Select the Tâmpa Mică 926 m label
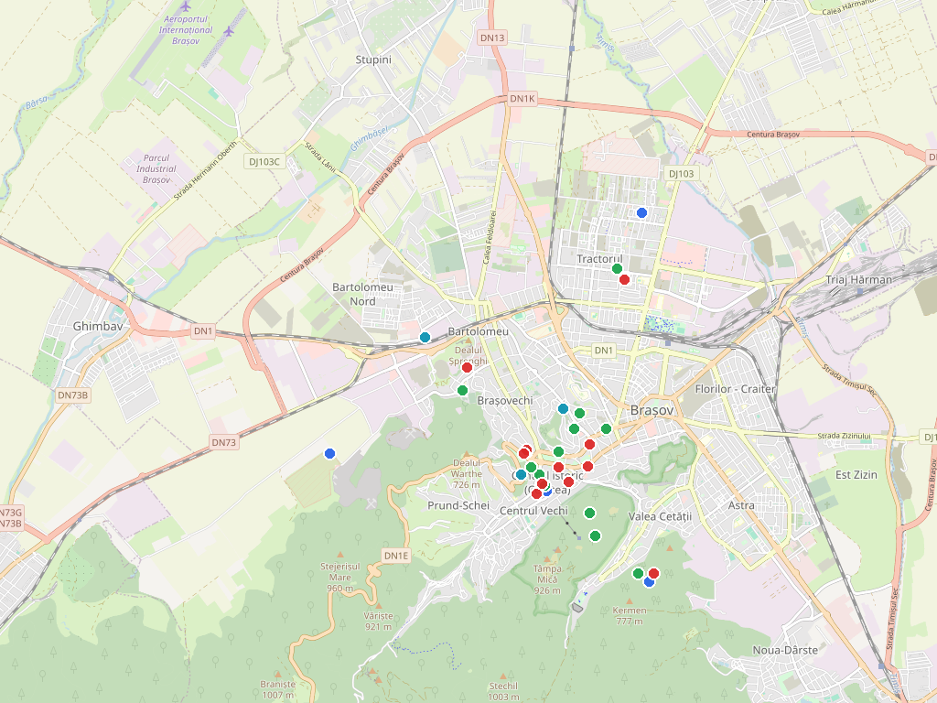 click(x=547, y=579)
